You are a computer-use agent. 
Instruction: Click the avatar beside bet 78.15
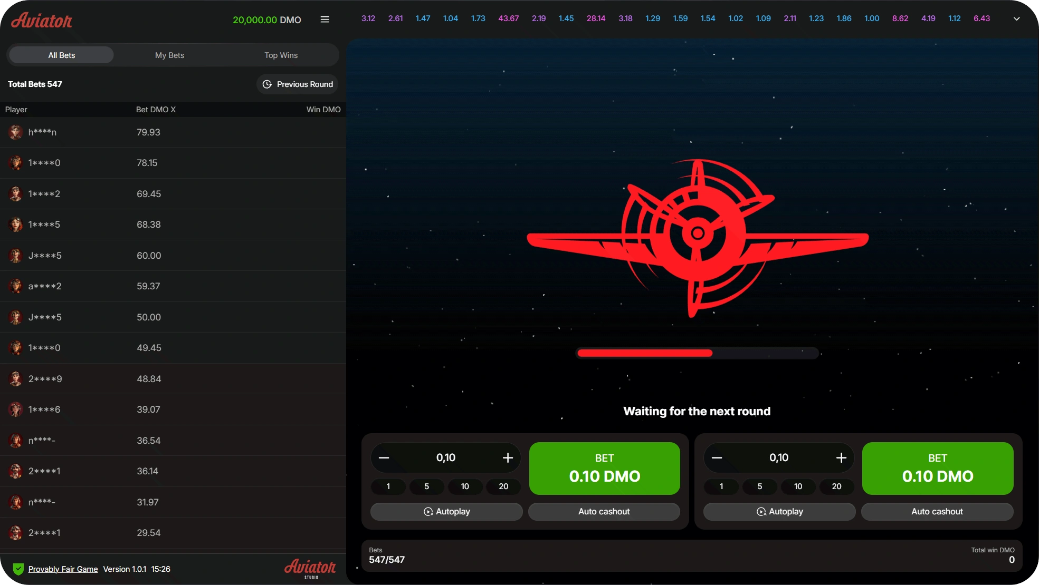pyautogui.click(x=16, y=163)
